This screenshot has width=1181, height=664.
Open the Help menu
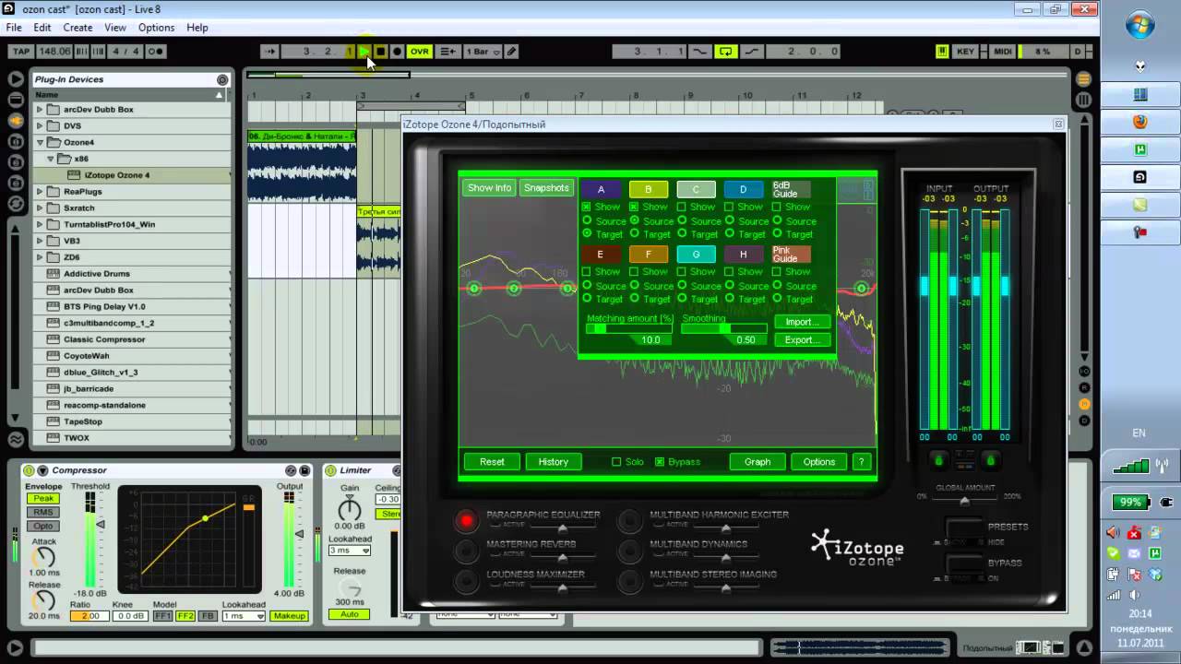197,28
